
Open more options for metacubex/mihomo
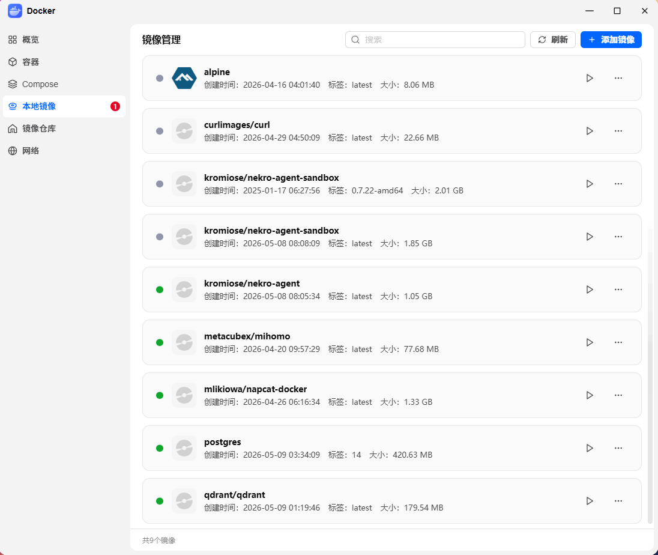(x=618, y=342)
